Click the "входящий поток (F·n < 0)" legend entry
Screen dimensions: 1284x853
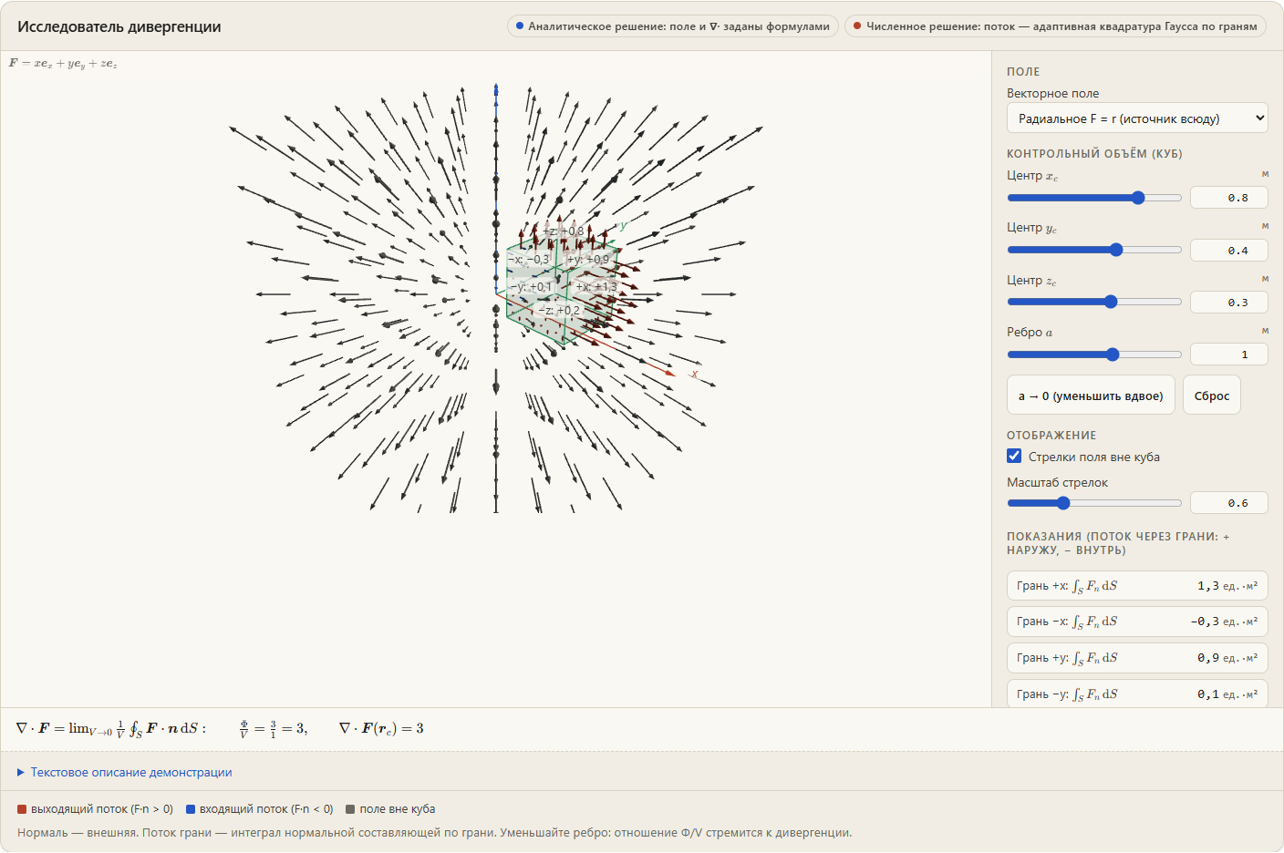tap(260, 809)
